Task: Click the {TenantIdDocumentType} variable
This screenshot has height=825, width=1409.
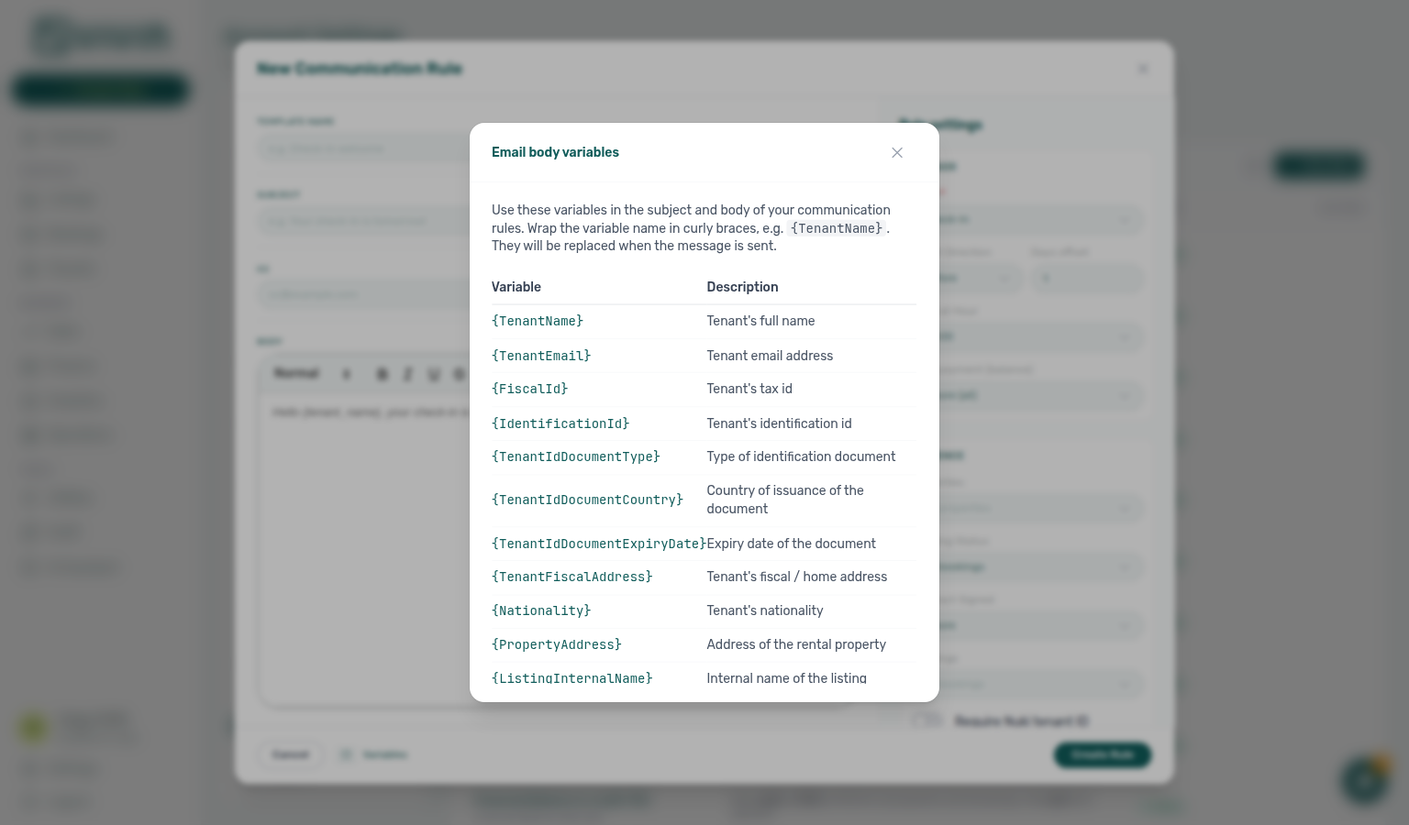Action: pos(576,456)
